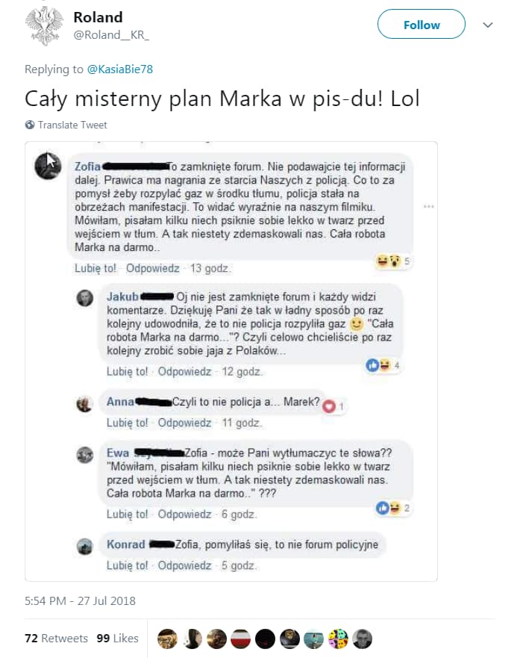Open the 72 Retweets list
The image size is (526, 658).
click(x=56, y=639)
